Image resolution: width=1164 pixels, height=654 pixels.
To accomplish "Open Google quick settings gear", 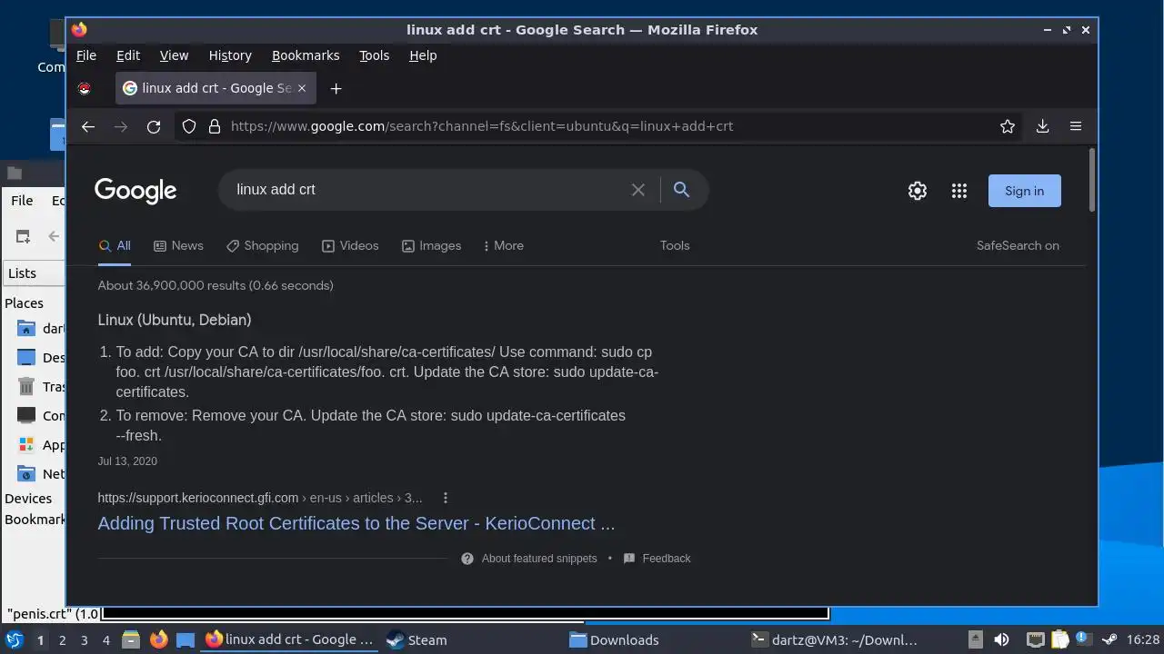I will tap(918, 191).
